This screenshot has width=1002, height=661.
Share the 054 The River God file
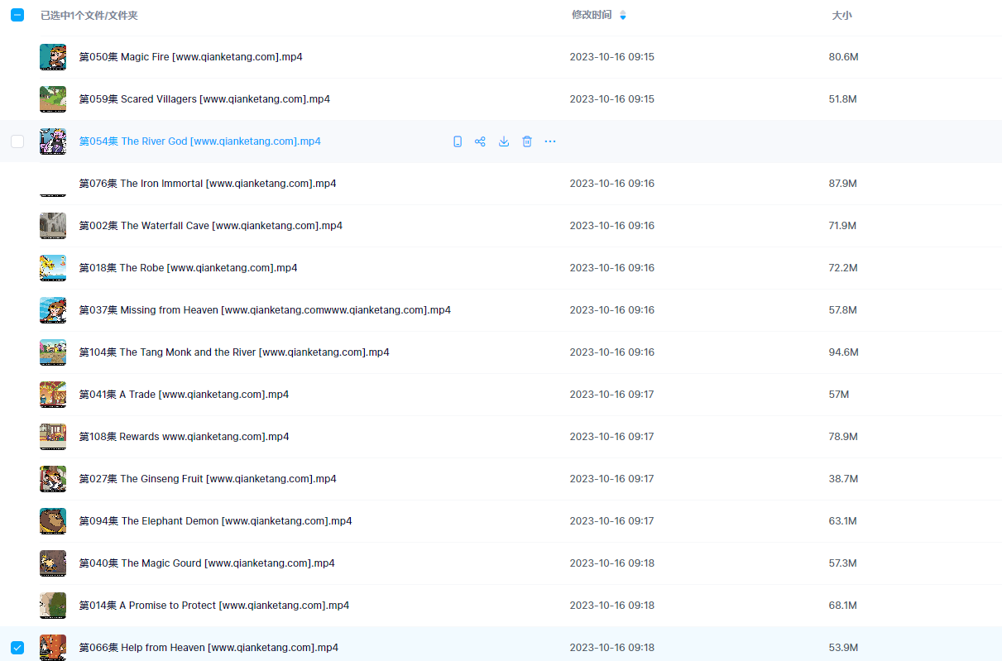pos(480,141)
